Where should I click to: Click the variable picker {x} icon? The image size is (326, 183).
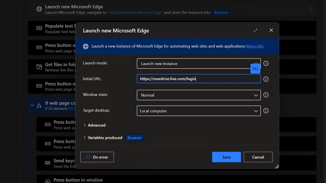(255, 69)
